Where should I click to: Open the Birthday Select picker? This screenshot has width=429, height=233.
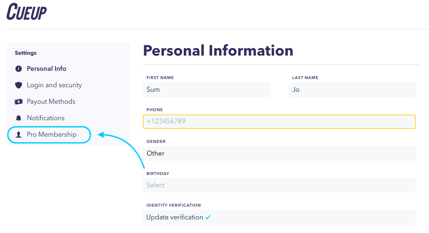coord(280,185)
